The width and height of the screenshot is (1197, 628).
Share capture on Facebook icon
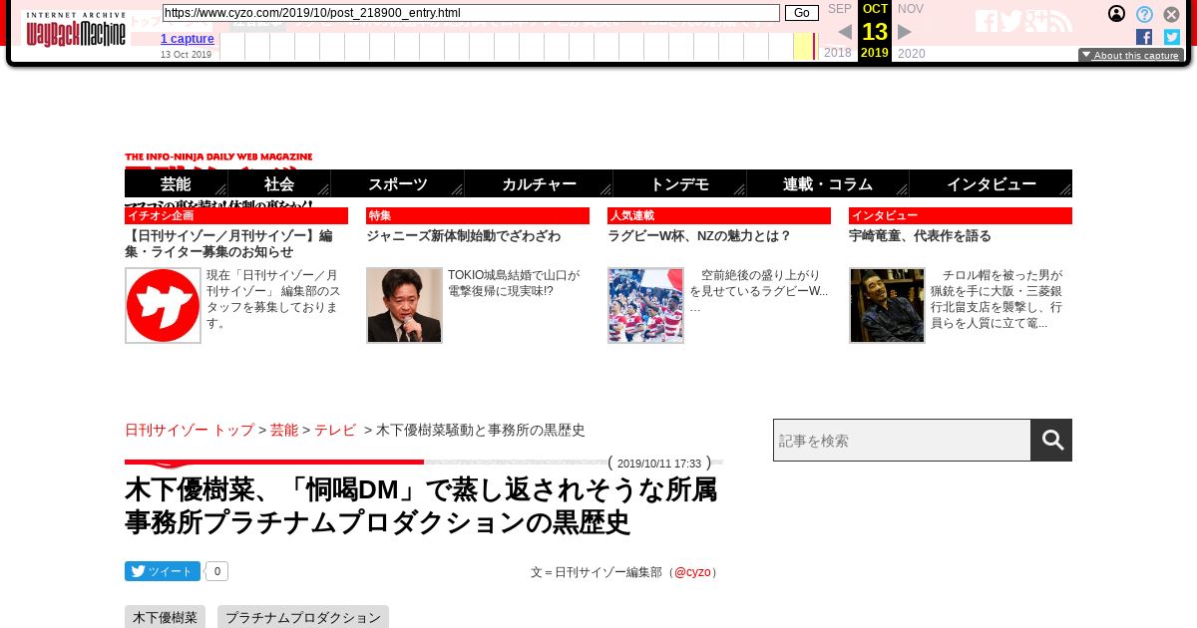[1144, 37]
